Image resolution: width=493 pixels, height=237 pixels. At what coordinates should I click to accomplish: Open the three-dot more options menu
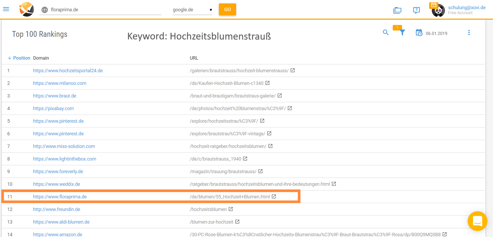point(469,33)
